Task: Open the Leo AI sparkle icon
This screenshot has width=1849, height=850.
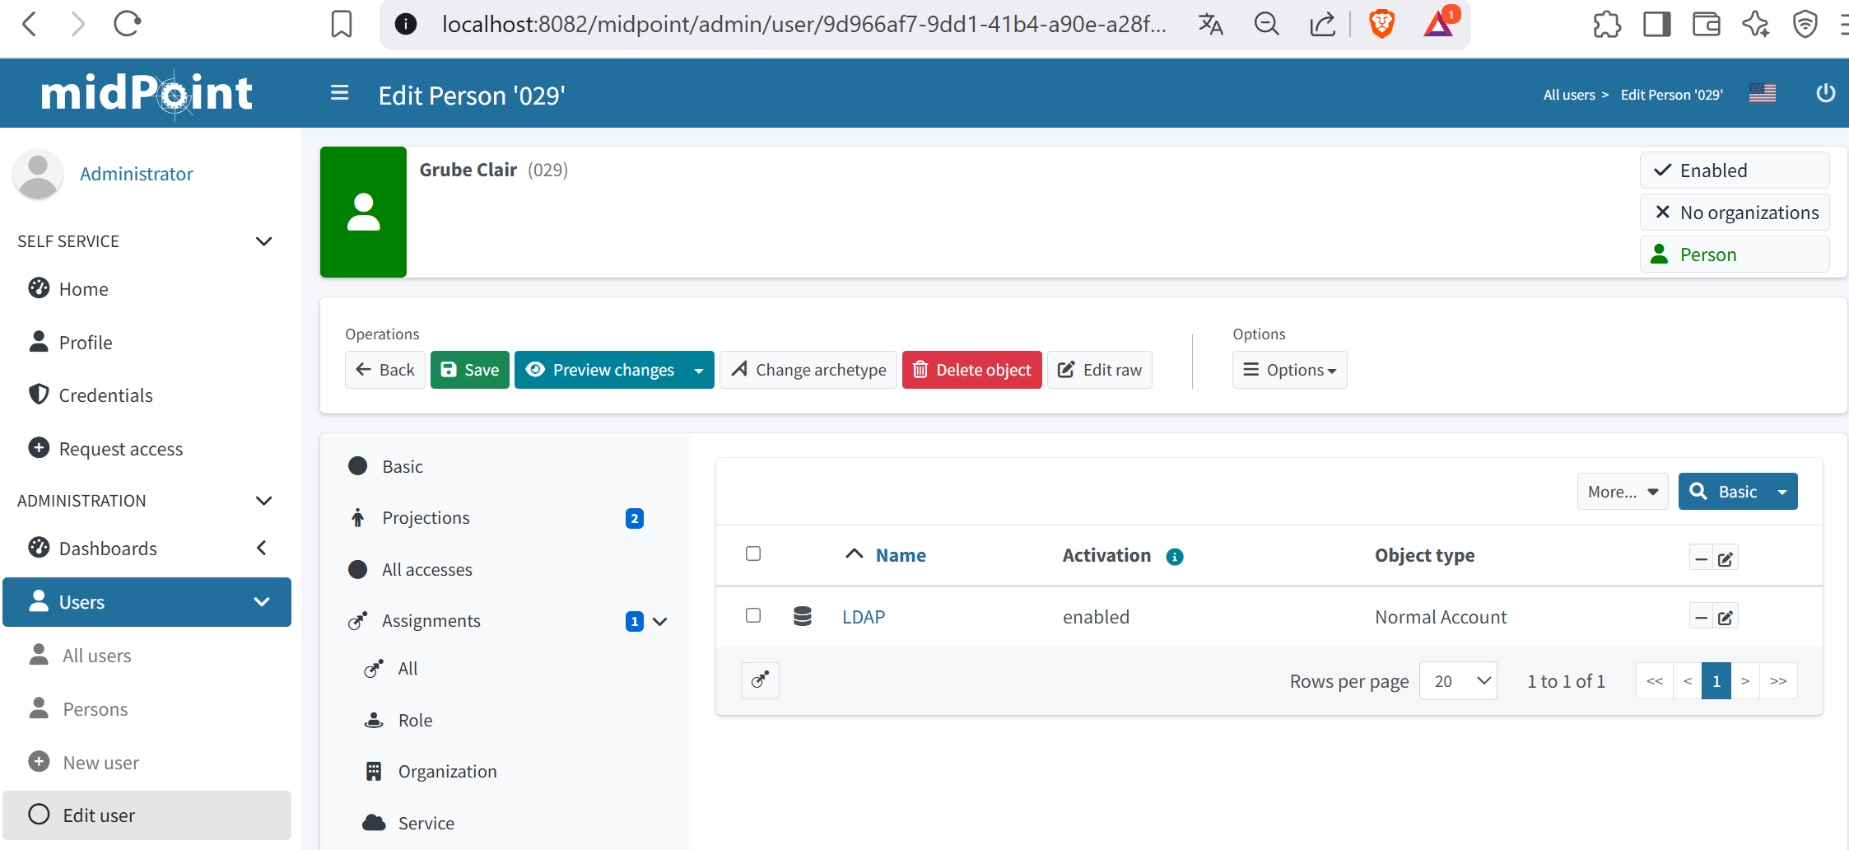Action: [1756, 24]
